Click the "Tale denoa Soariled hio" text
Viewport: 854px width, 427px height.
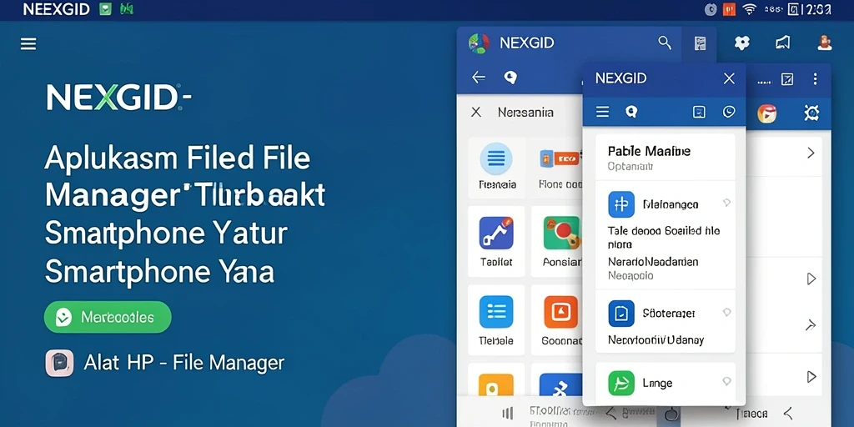pyautogui.click(x=663, y=231)
